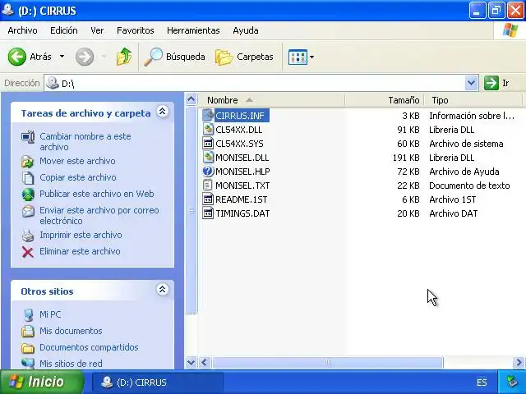Show the Carpetas folder pane
The height and width of the screenshot is (394, 526).
[244, 57]
